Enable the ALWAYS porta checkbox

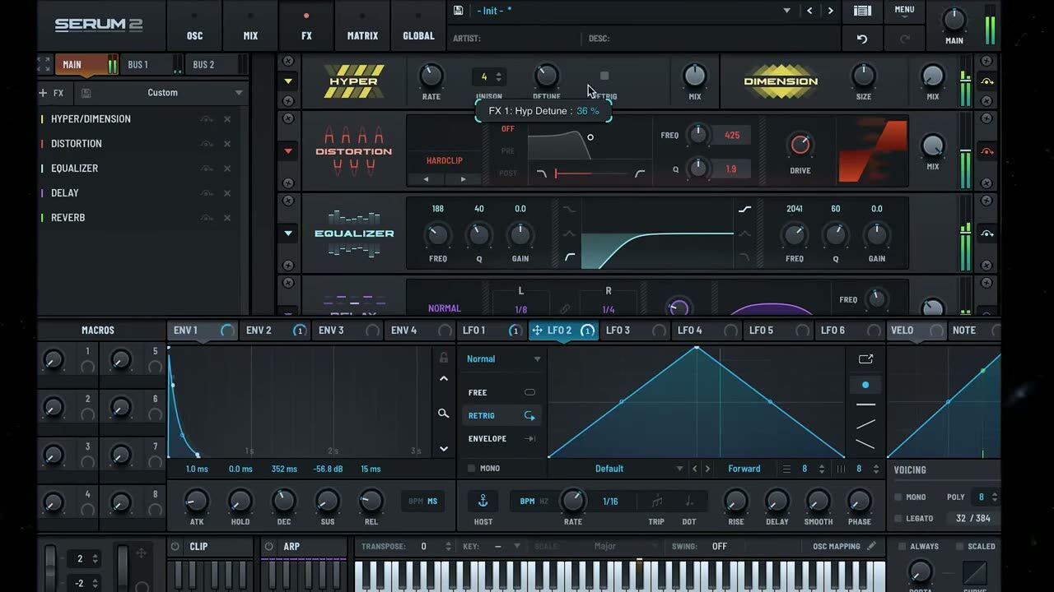click(902, 547)
